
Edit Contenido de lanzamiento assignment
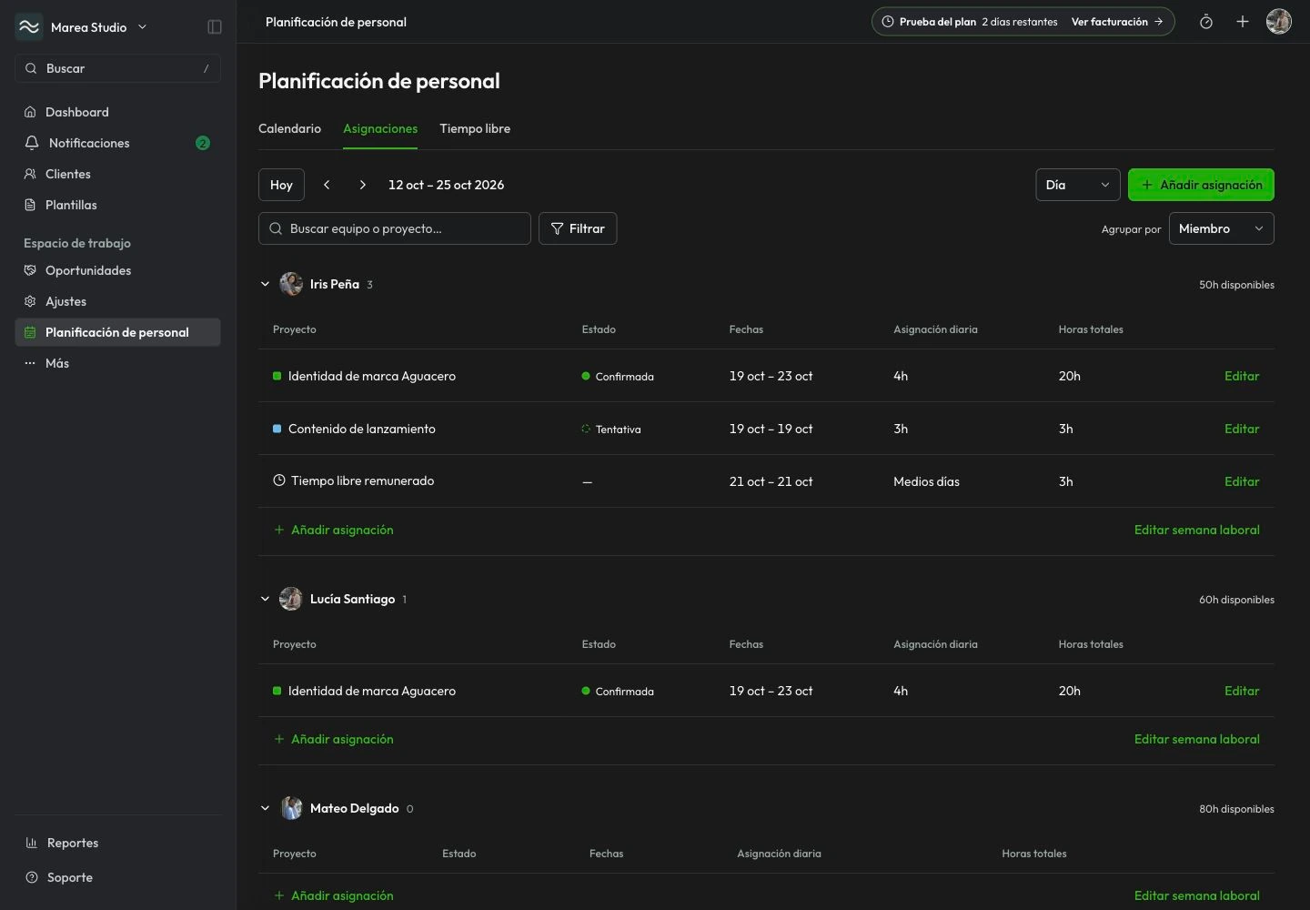coord(1242,429)
